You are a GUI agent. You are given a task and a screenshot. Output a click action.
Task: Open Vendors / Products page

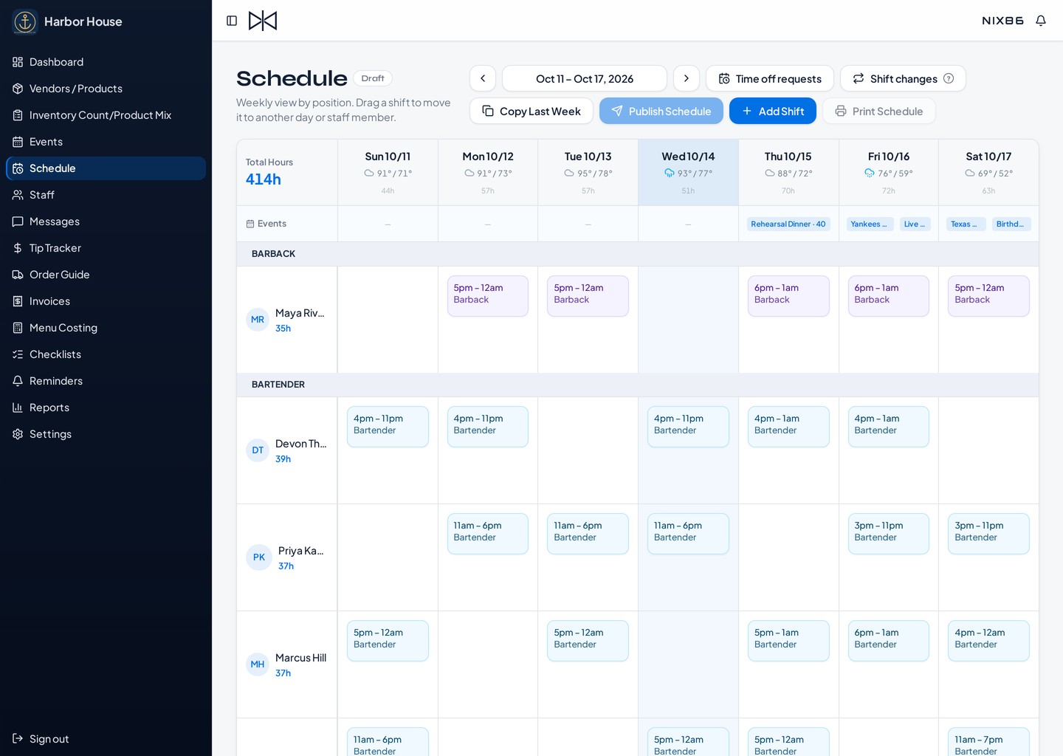click(106, 89)
